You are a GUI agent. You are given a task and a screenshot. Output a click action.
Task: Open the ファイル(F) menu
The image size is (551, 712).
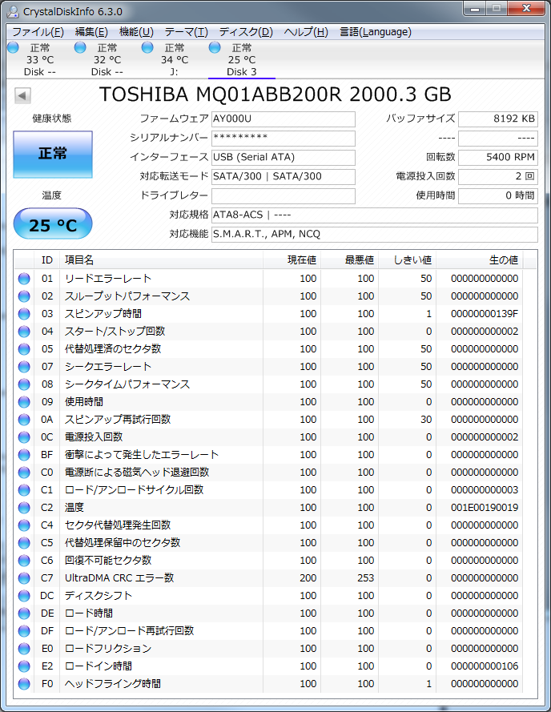(38, 32)
